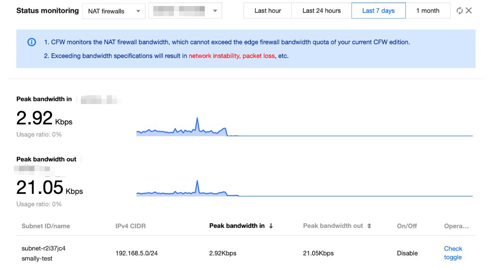Click the refresh icon
Screen dimensions: 491x270
click(460, 11)
